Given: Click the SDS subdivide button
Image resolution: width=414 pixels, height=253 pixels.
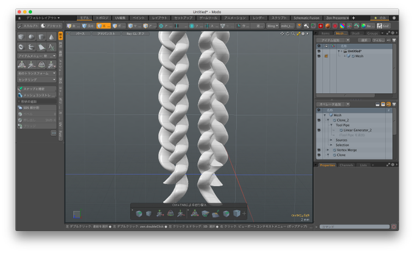Looking at the screenshot, I should click(37, 108).
